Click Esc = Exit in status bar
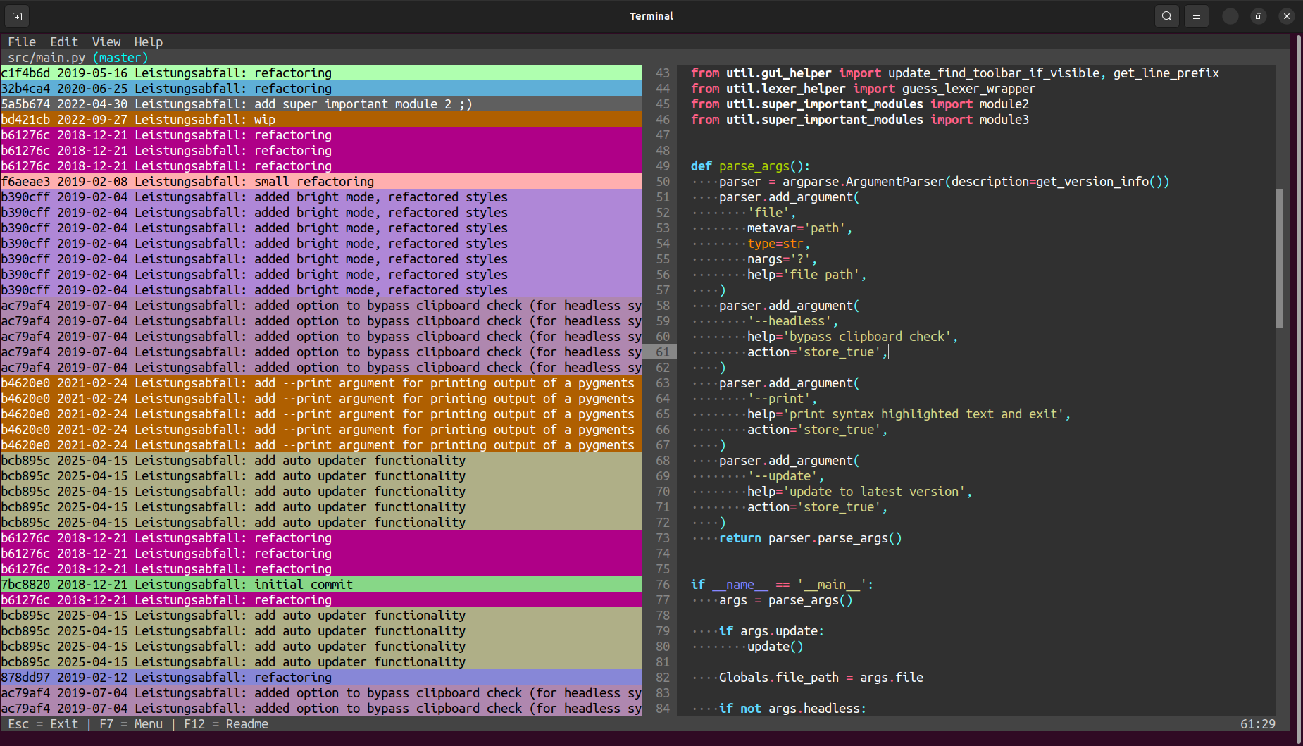Screen dimensions: 1303x746 (43, 724)
